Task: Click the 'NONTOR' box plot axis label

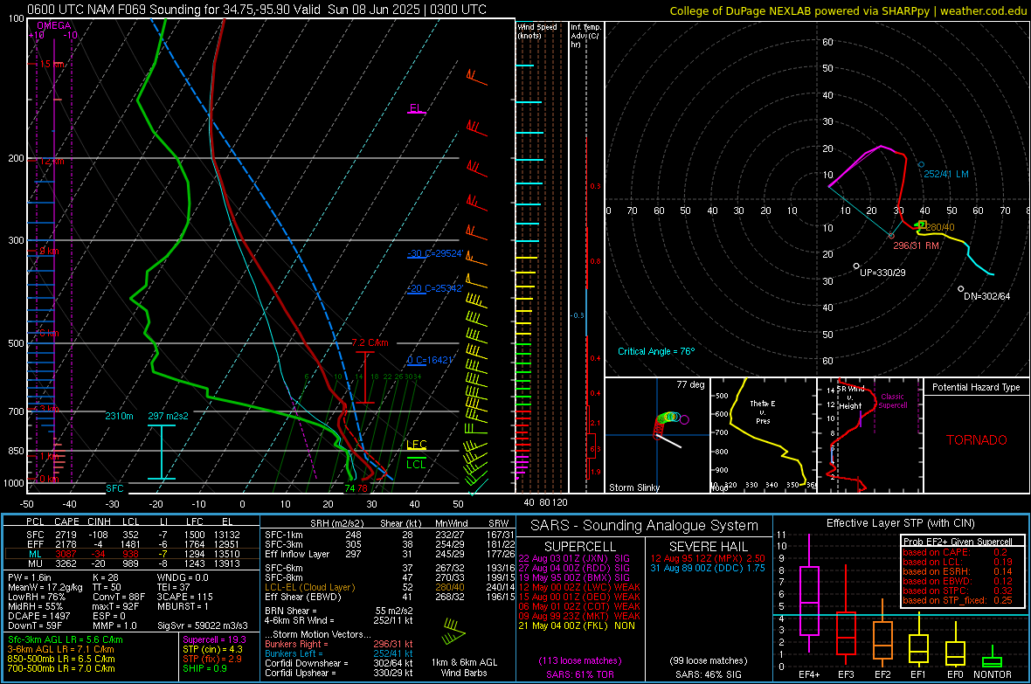Action: (993, 674)
